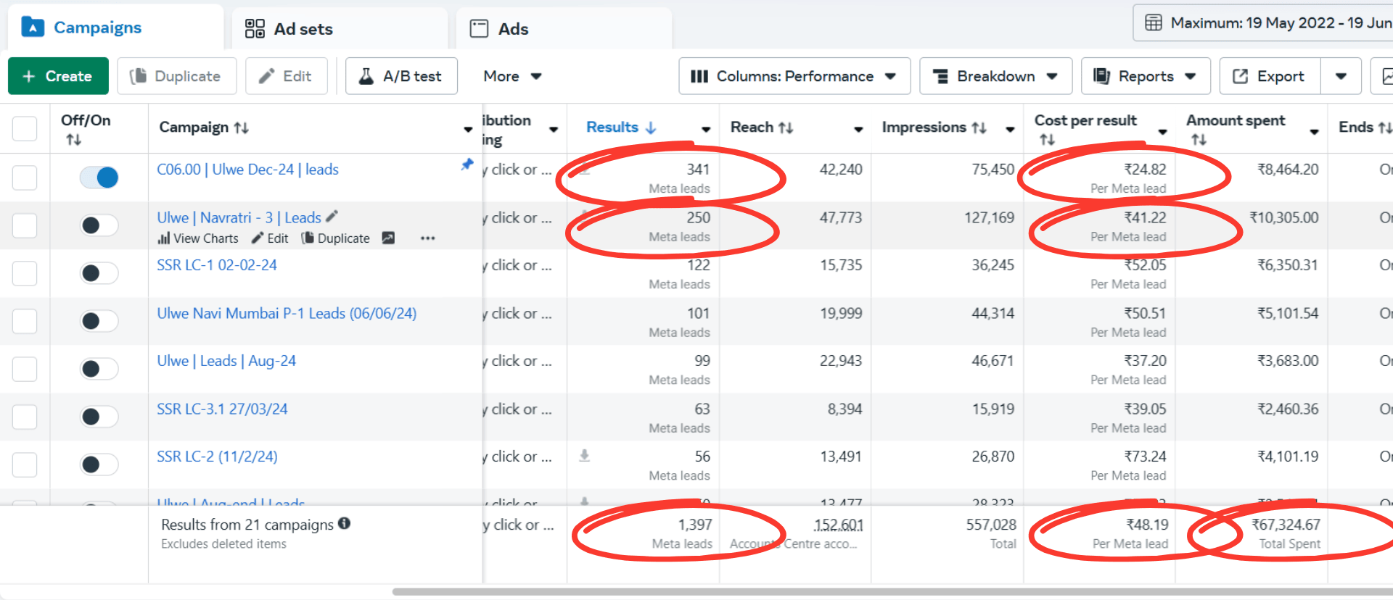1393x600 pixels.
Task: Turn off the C06.00 Ulwe Dec-24 campaign toggle
Action: click(99, 178)
